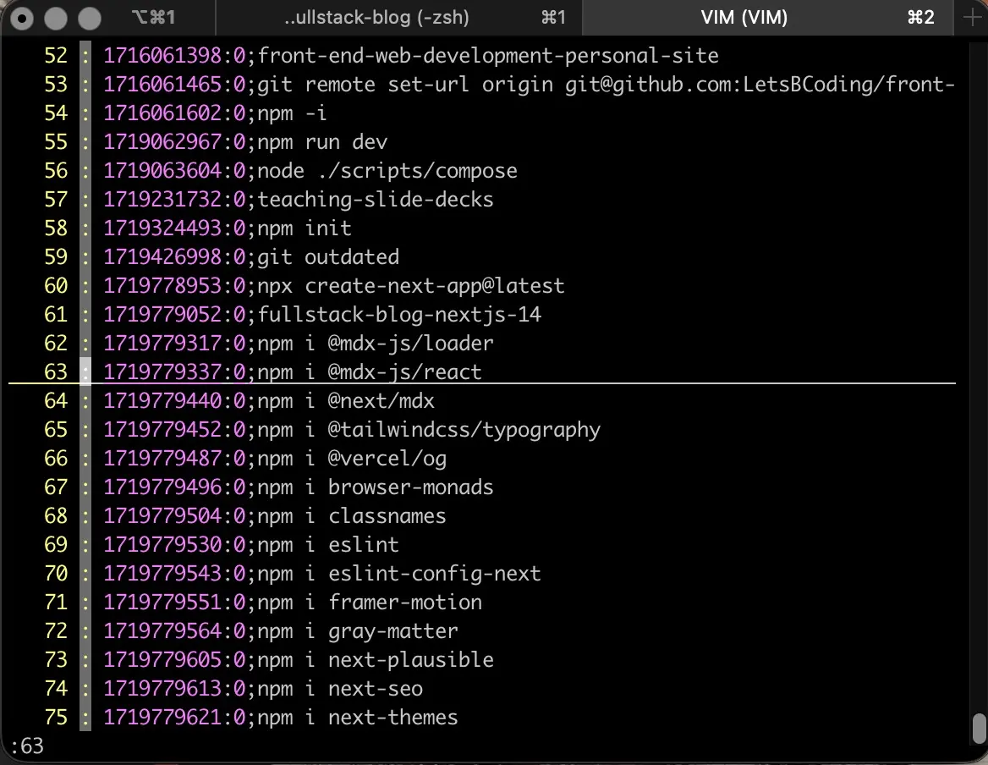This screenshot has width=988, height=765.
Task: Click timestamp 1719779337 on line 63
Action: [x=162, y=371]
